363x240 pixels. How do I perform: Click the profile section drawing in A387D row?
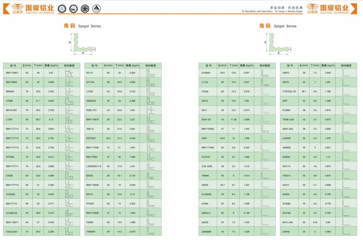[346, 73]
